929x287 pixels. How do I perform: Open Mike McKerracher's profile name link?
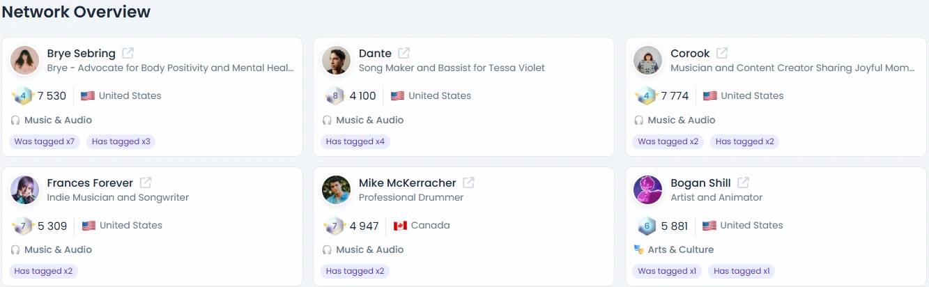407,183
